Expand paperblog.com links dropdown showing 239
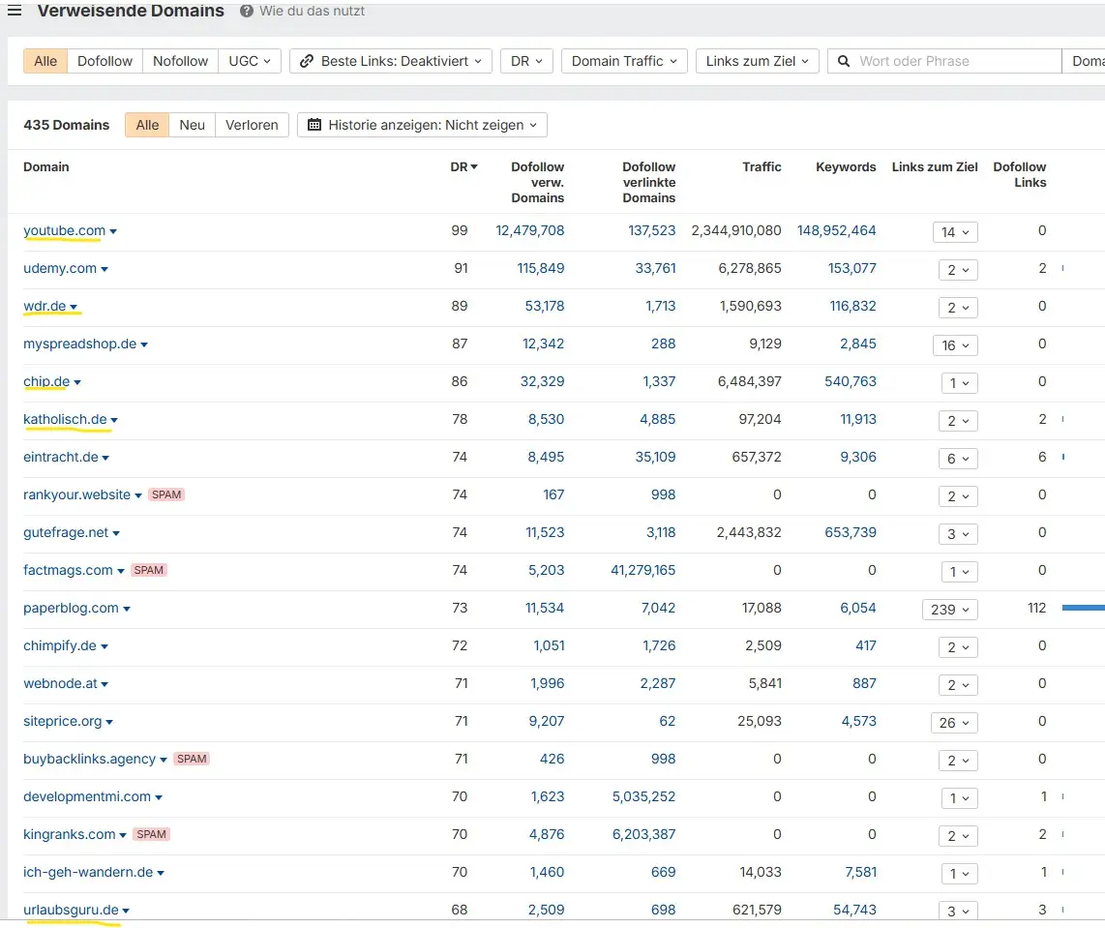This screenshot has height=928, width=1105. coord(950,610)
